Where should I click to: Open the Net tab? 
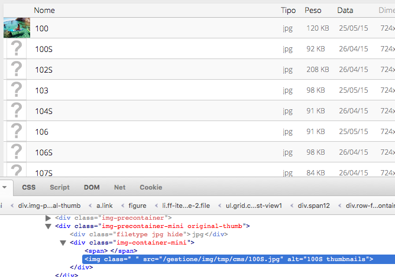tap(119, 187)
